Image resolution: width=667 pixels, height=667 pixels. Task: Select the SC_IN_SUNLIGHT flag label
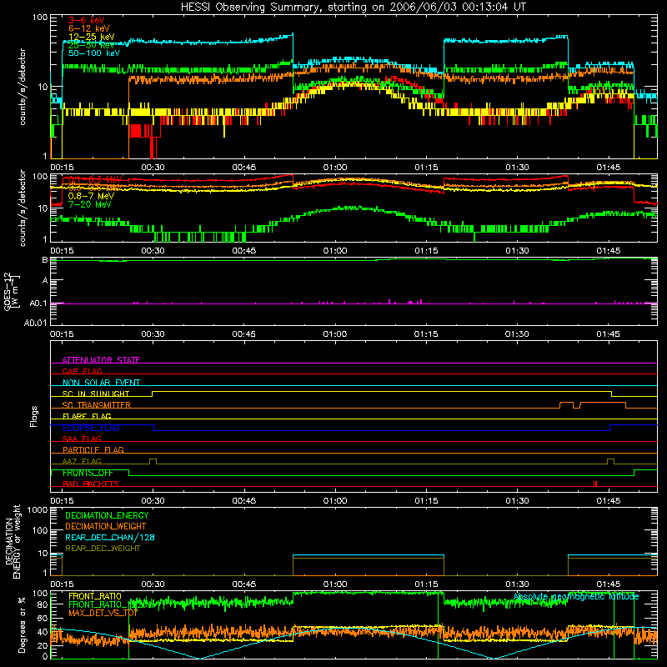[x=96, y=394]
